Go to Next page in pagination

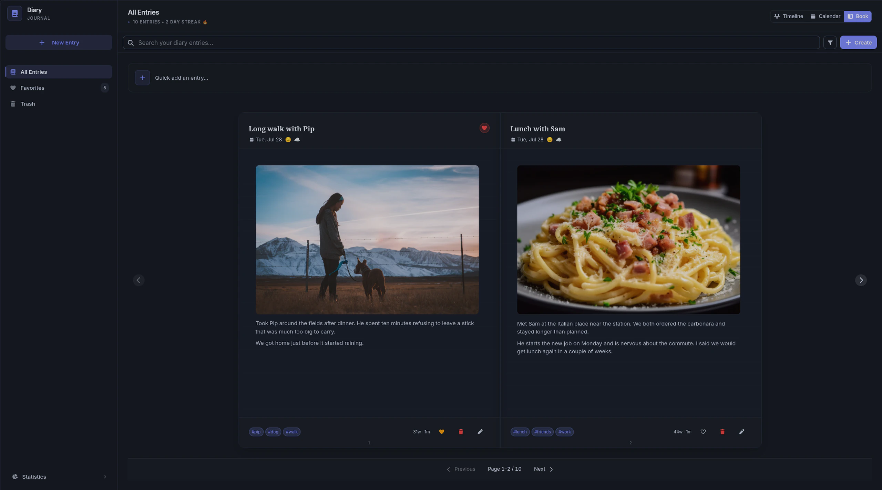click(x=543, y=469)
